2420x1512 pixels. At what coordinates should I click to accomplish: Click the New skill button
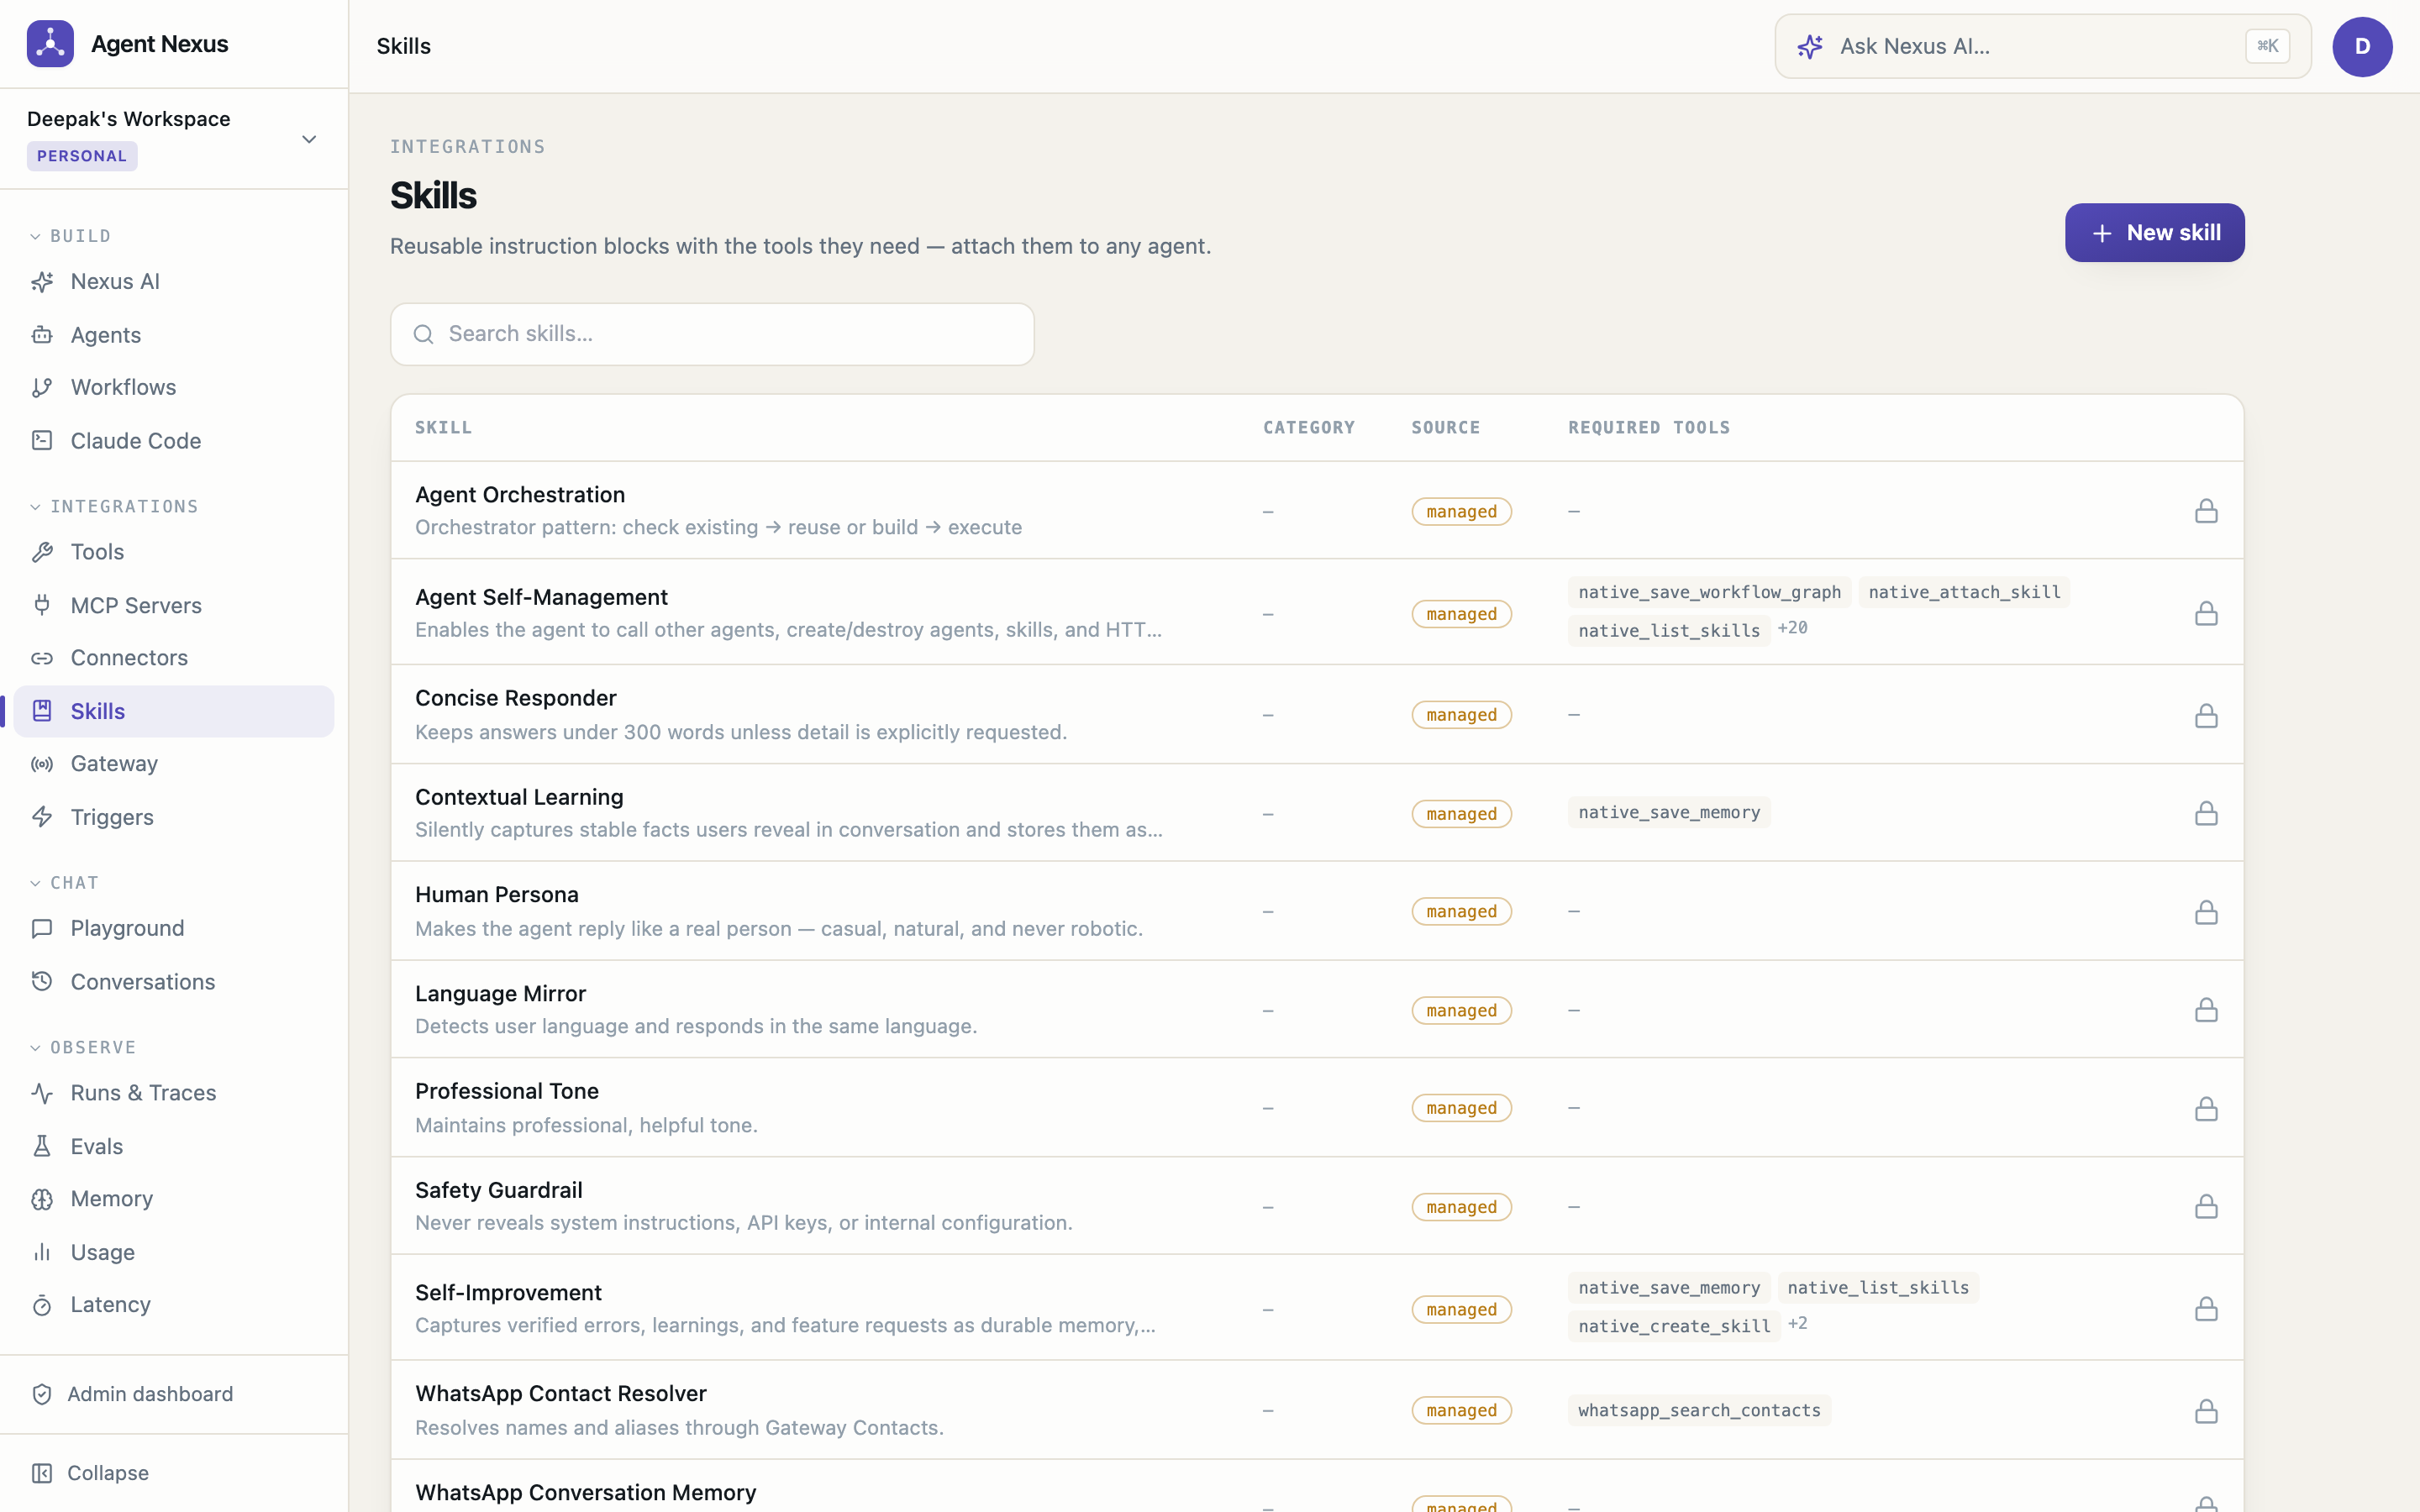coord(2154,233)
